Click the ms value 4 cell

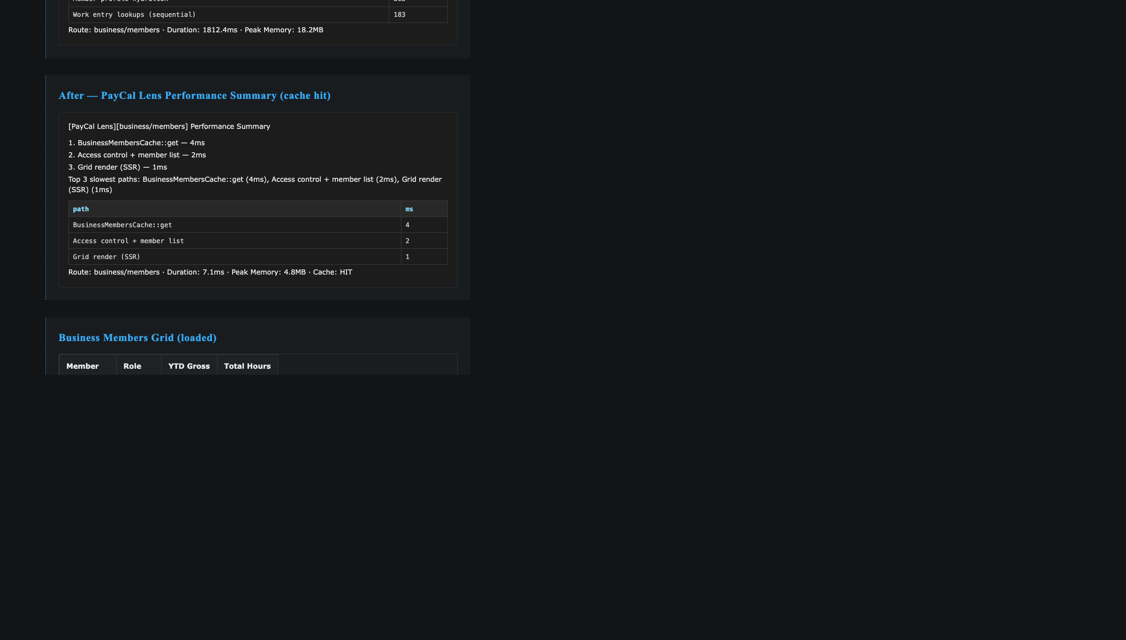(424, 225)
